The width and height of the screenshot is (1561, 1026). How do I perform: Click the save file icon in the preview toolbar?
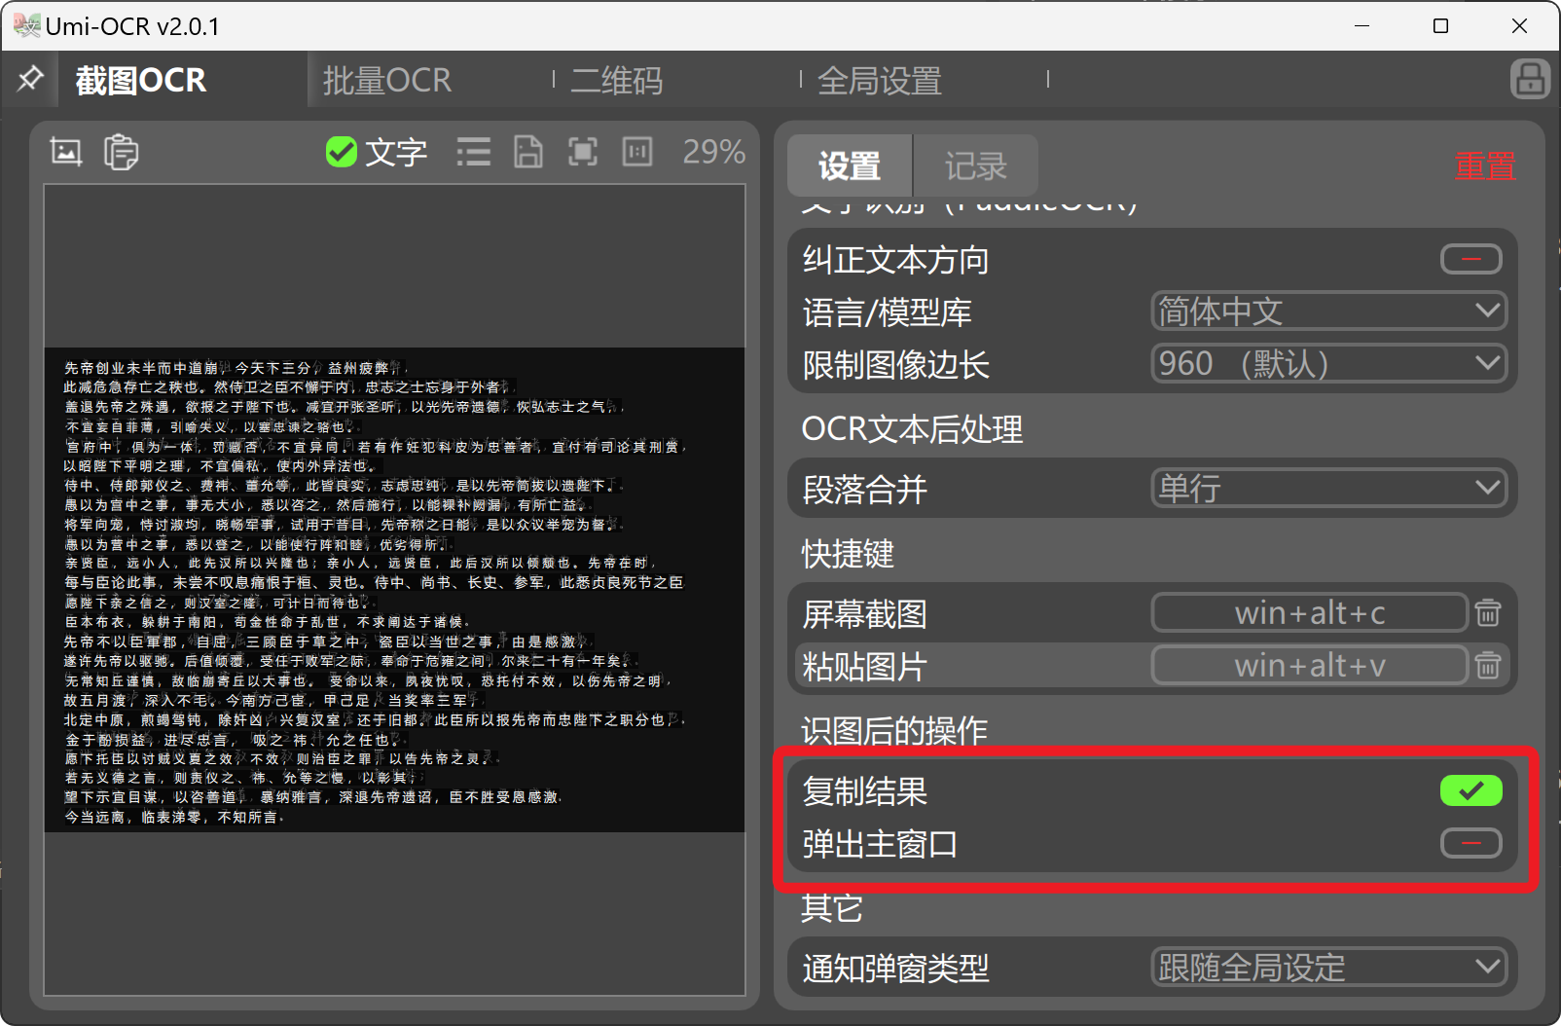(x=528, y=152)
